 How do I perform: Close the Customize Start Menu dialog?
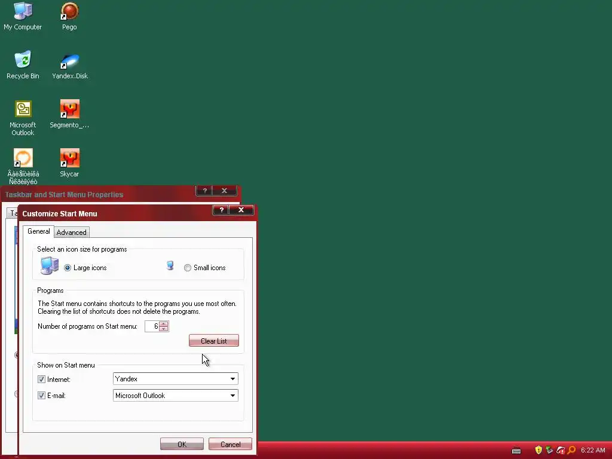241,210
